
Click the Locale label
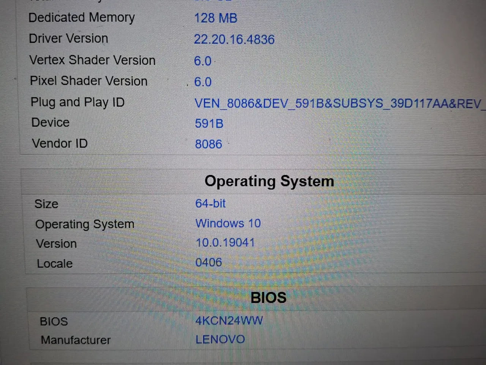coord(55,263)
